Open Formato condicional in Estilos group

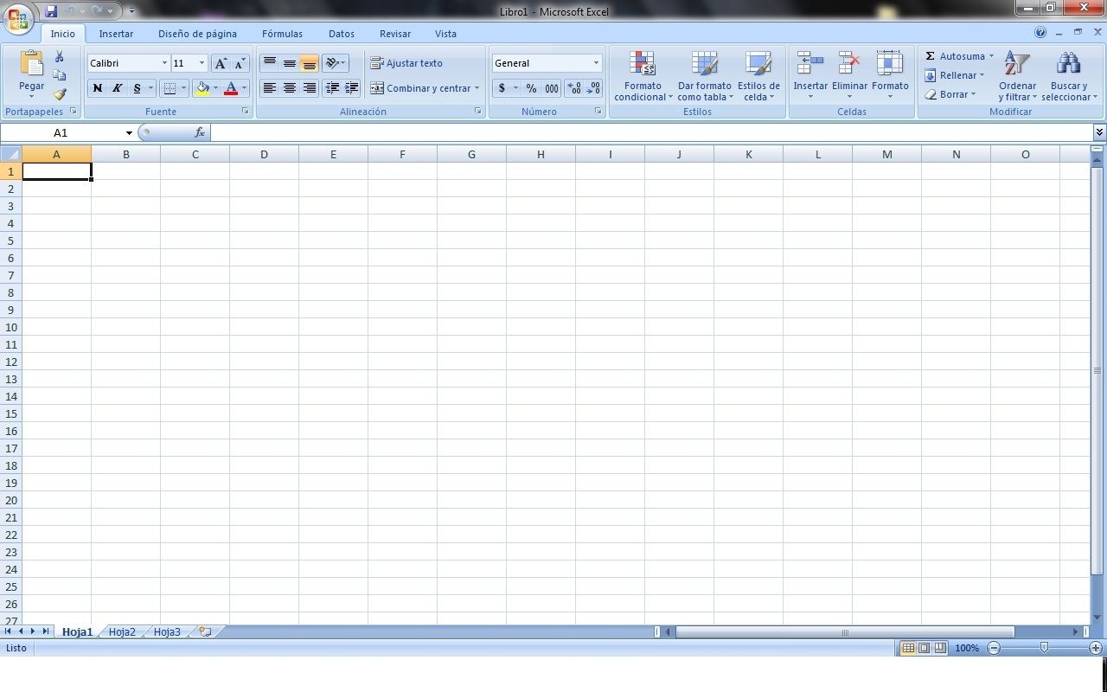point(643,76)
